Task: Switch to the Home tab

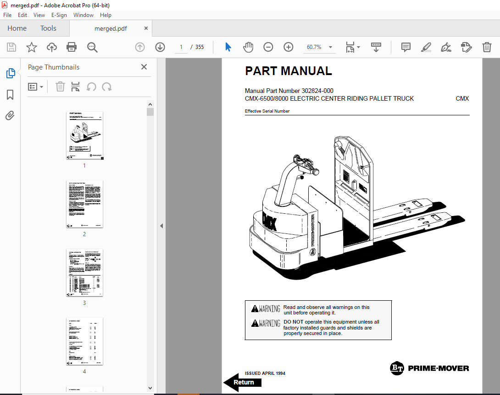Action: (17, 28)
